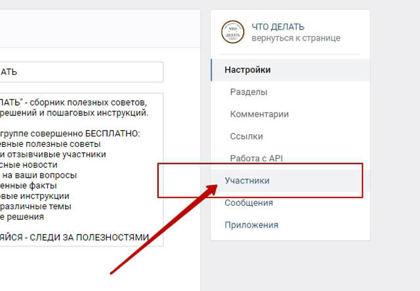This screenshot has height=291, width=420.
Task: Click inside the group description textarea
Action: [x=81, y=170]
